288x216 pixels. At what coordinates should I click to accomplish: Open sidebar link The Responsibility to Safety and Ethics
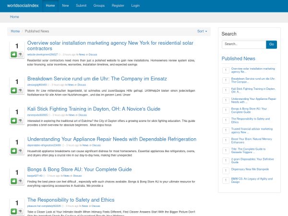point(251,120)
